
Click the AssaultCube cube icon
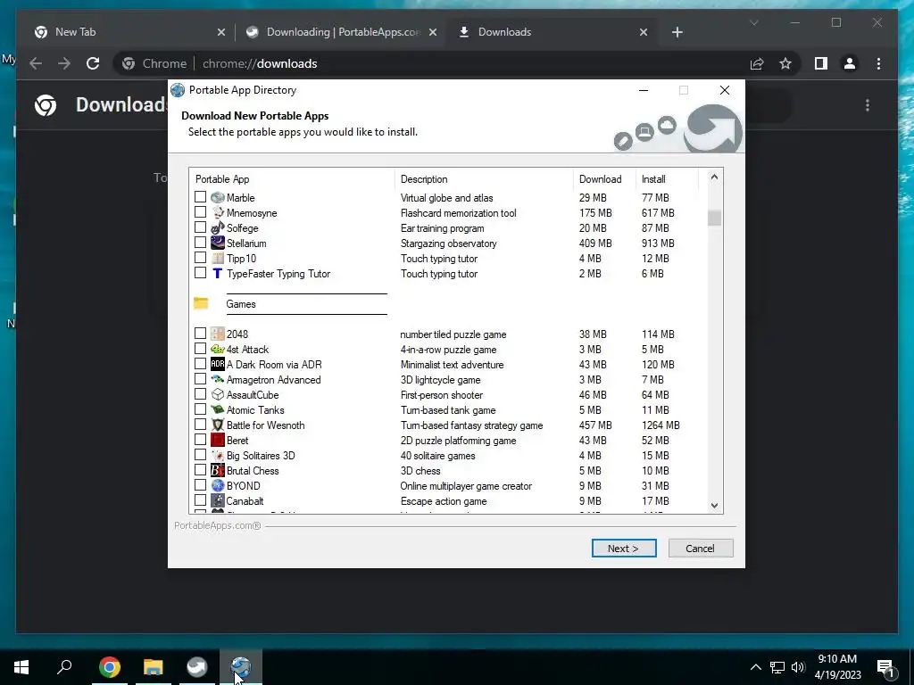click(x=218, y=394)
